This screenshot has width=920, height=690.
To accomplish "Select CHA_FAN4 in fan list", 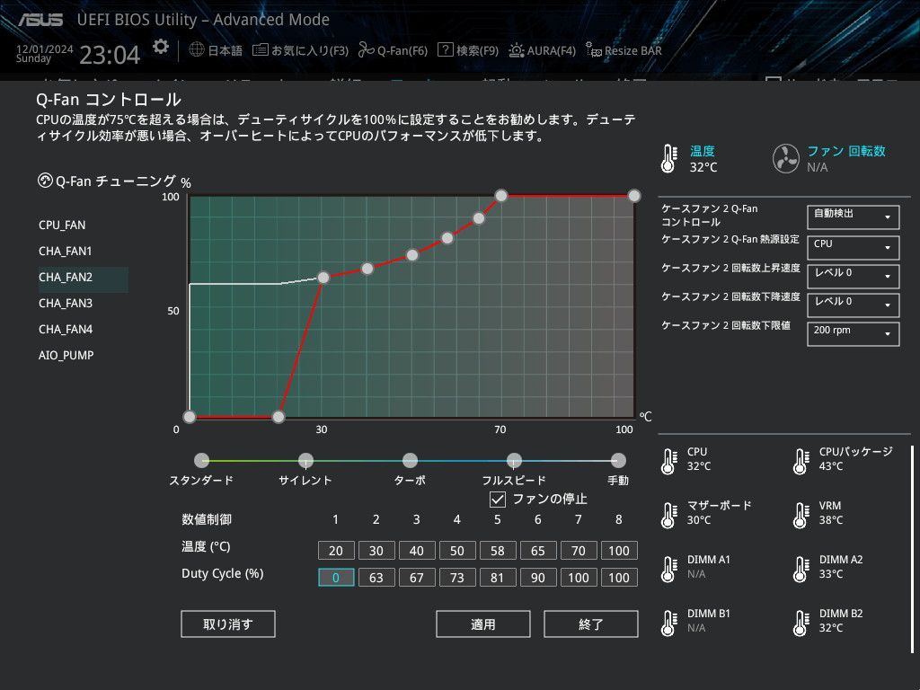I will (x=65, y=329).
